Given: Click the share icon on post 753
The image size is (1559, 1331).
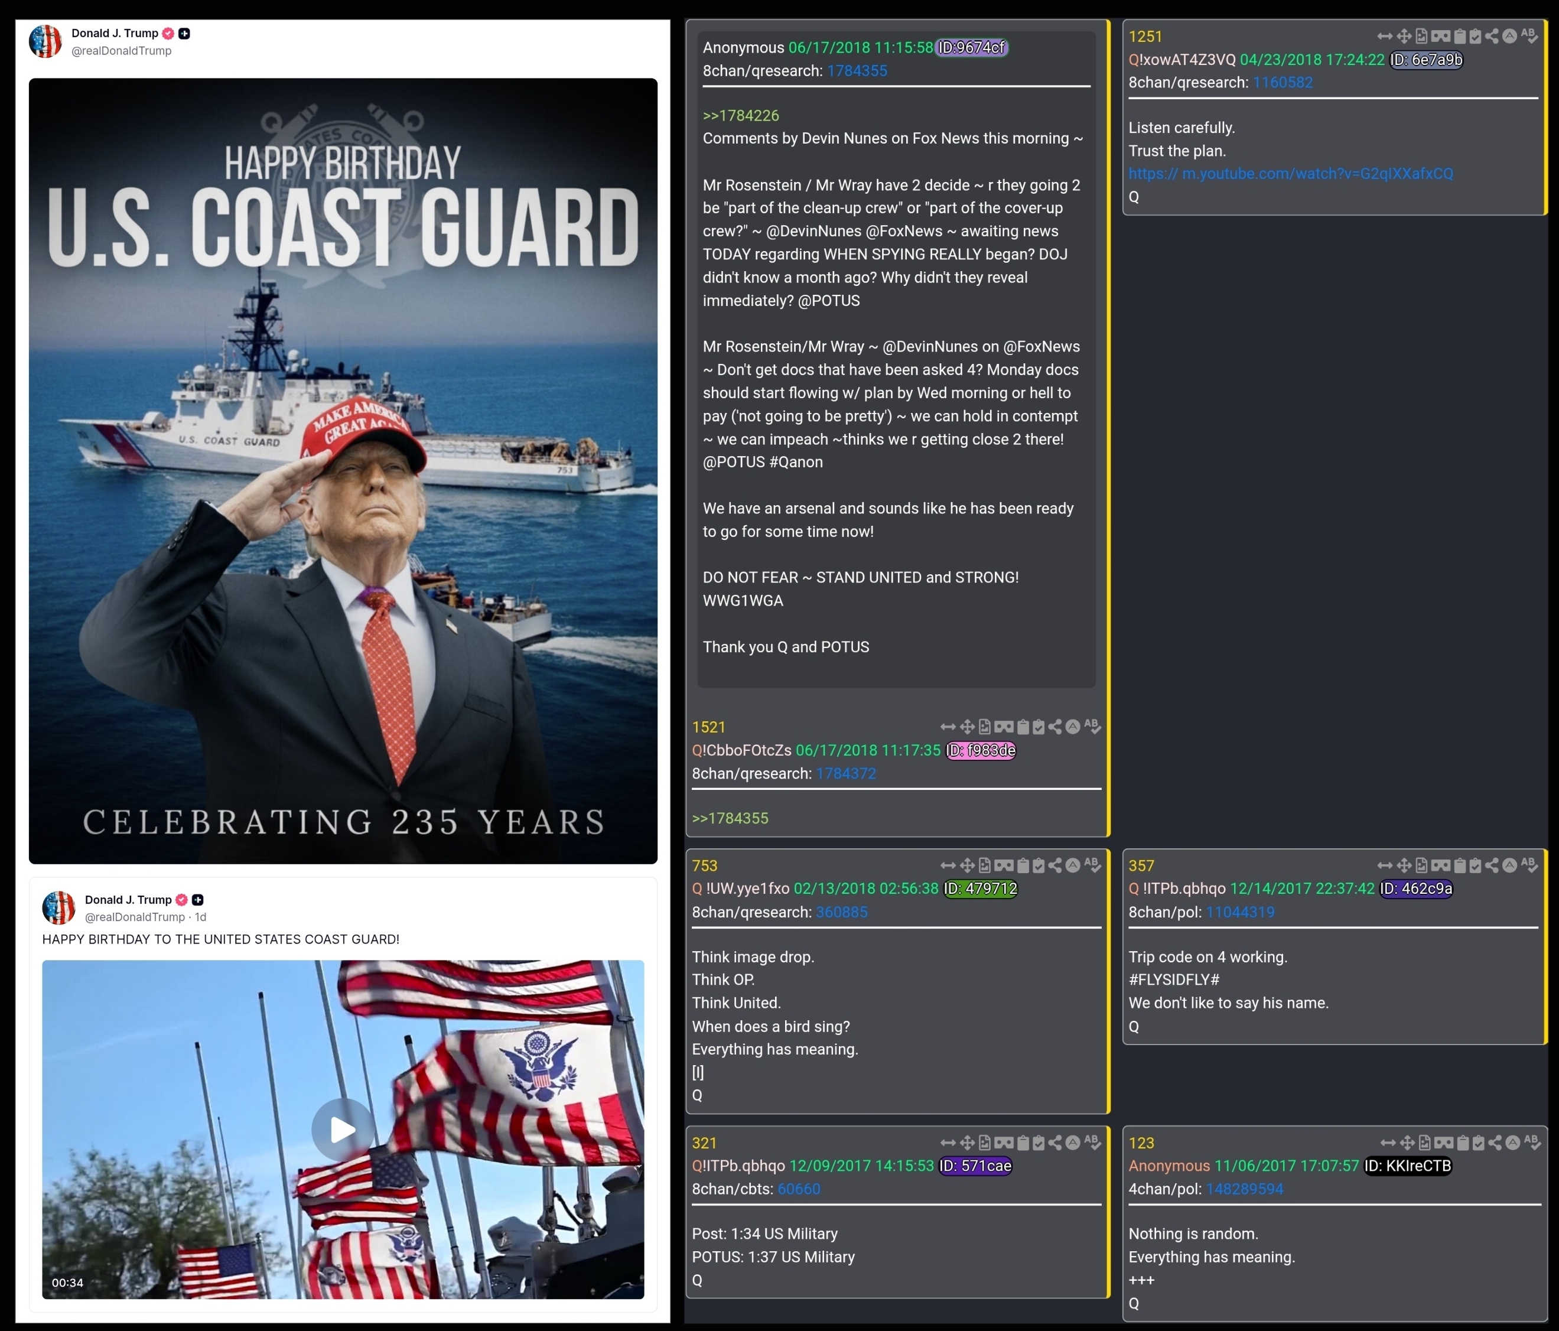Looking at the screenshot, I should pos(1055,865).
